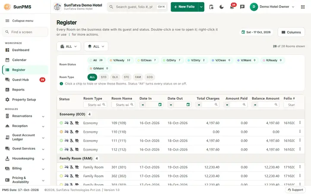Toggle the O/Dirty status chip
311x194 pixels.
pos(172,60)
